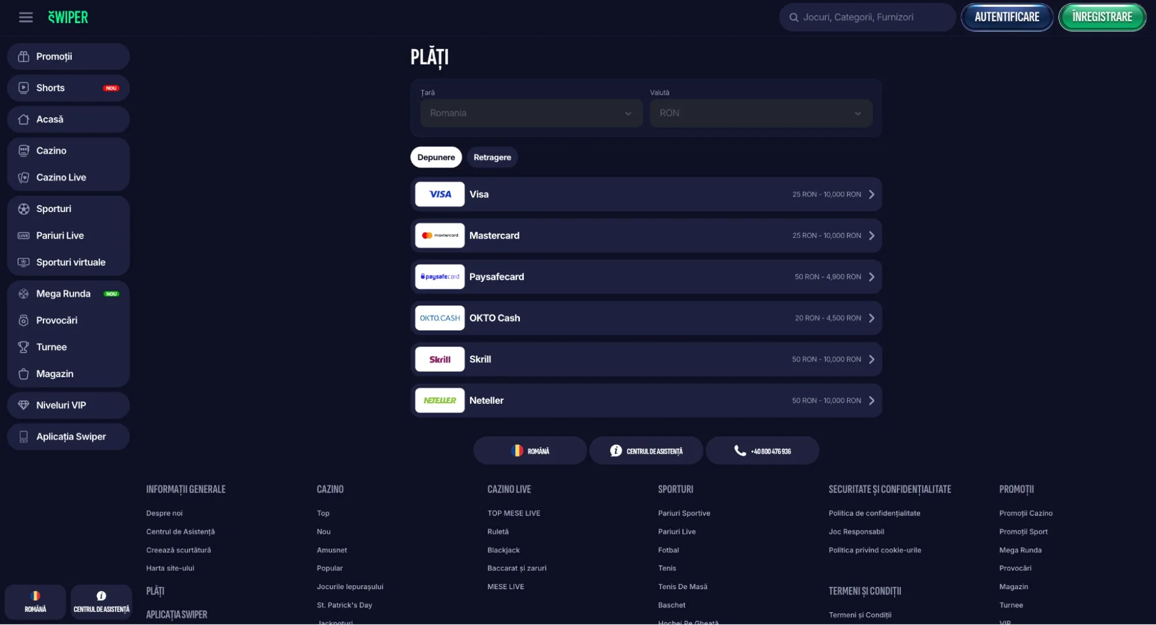Switch to the Depunere tab

coord(436,157)
